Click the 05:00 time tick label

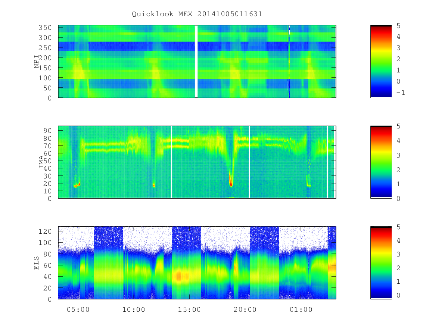(78, 309)
